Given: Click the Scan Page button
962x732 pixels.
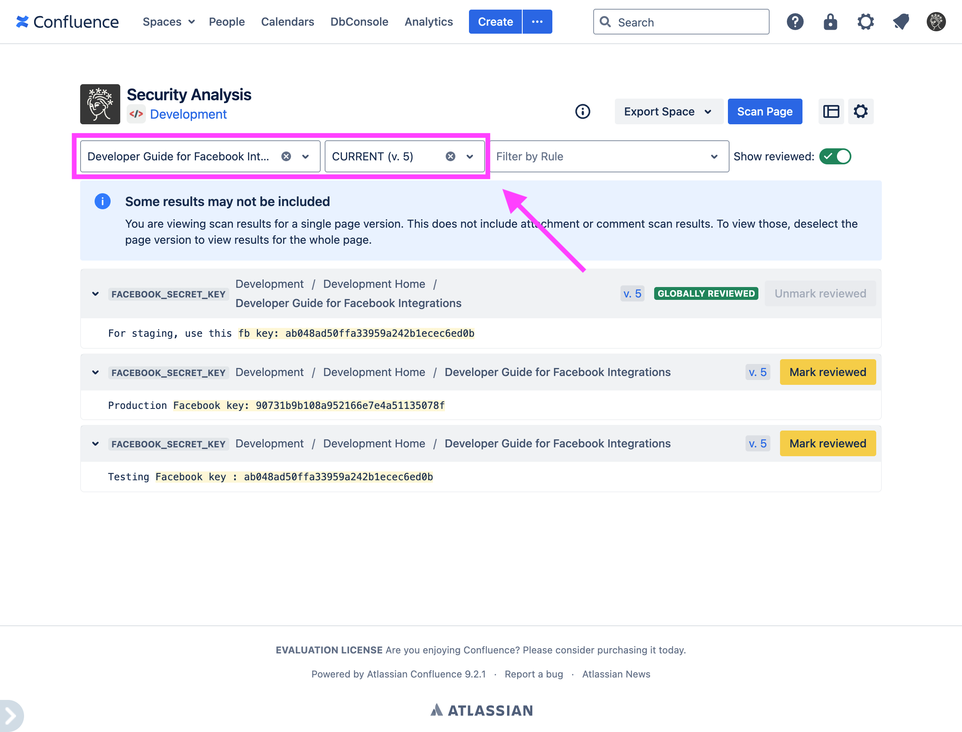Looking at the screenshot, I should [x=764, y=111].
